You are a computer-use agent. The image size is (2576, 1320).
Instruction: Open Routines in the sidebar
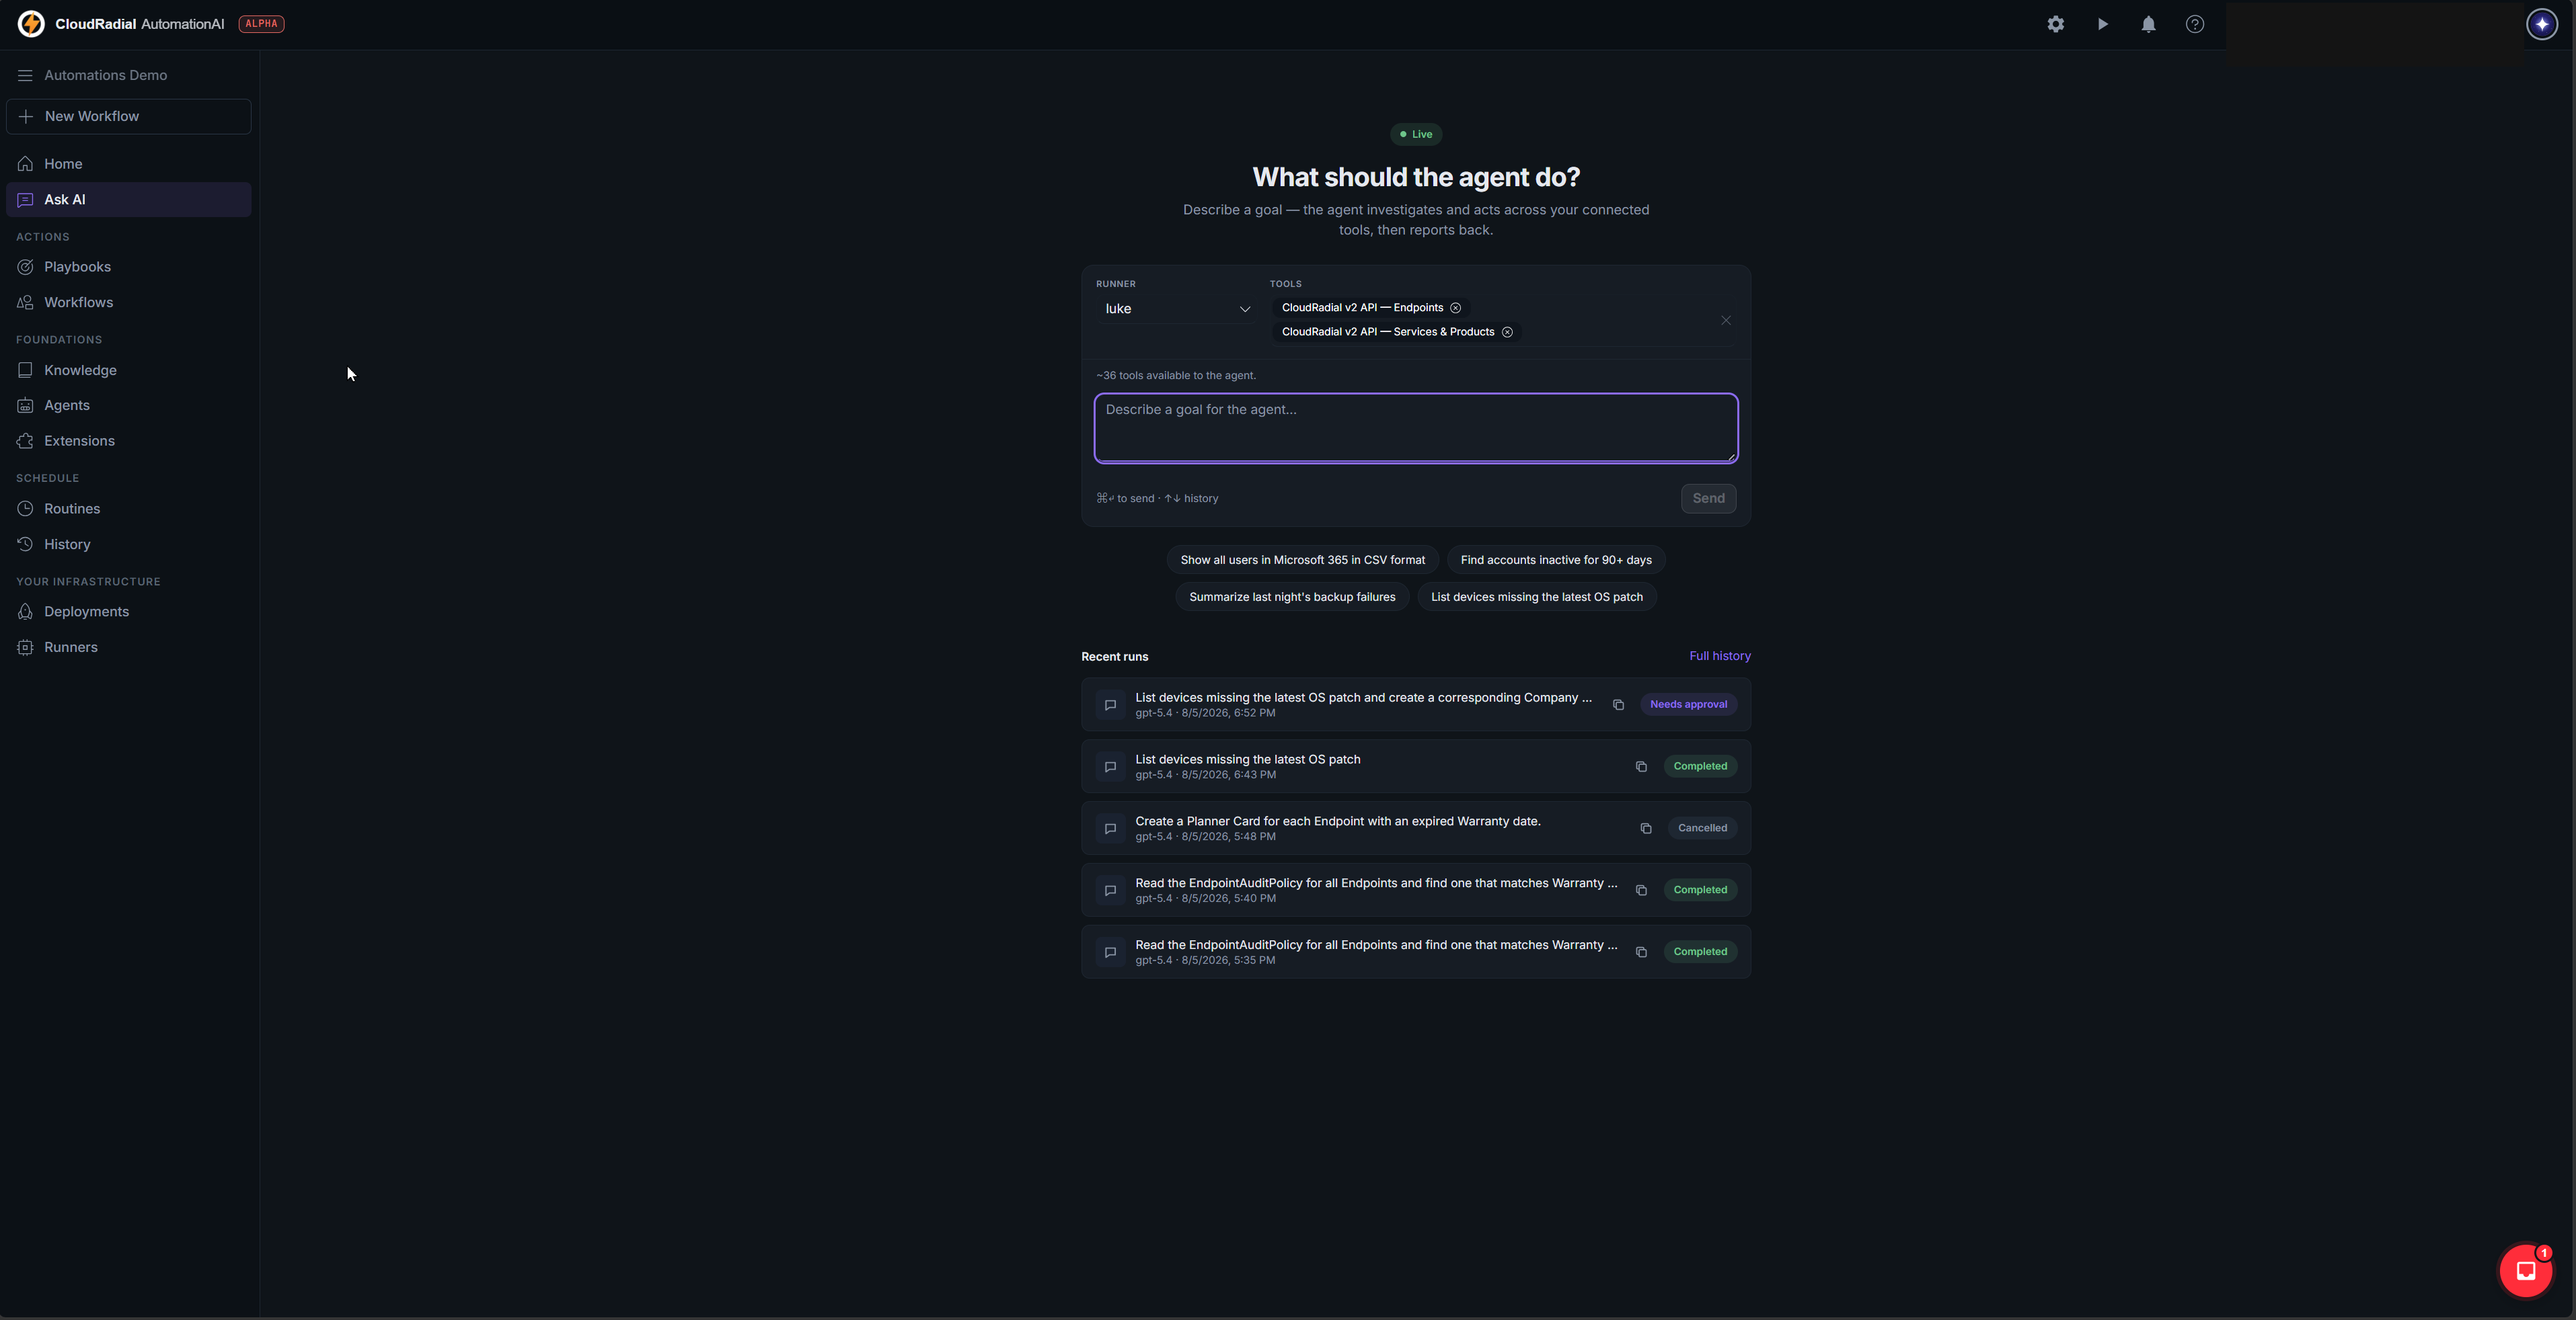pos(128,509)
